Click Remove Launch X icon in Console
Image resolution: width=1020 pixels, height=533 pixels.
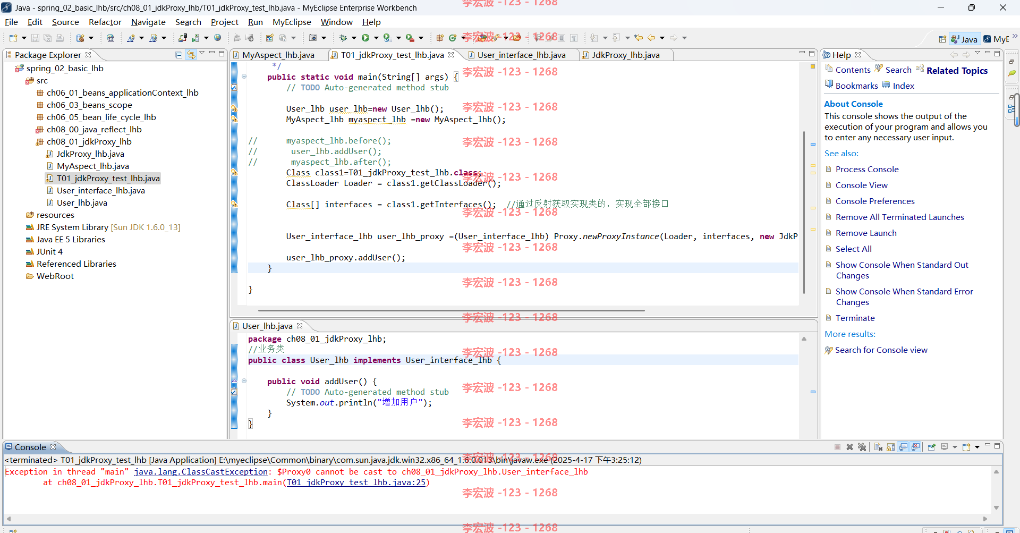[849, 447]
